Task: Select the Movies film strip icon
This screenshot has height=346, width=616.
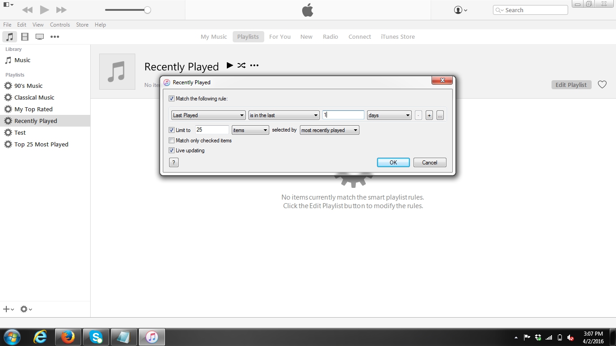Action: coord(25,36)
